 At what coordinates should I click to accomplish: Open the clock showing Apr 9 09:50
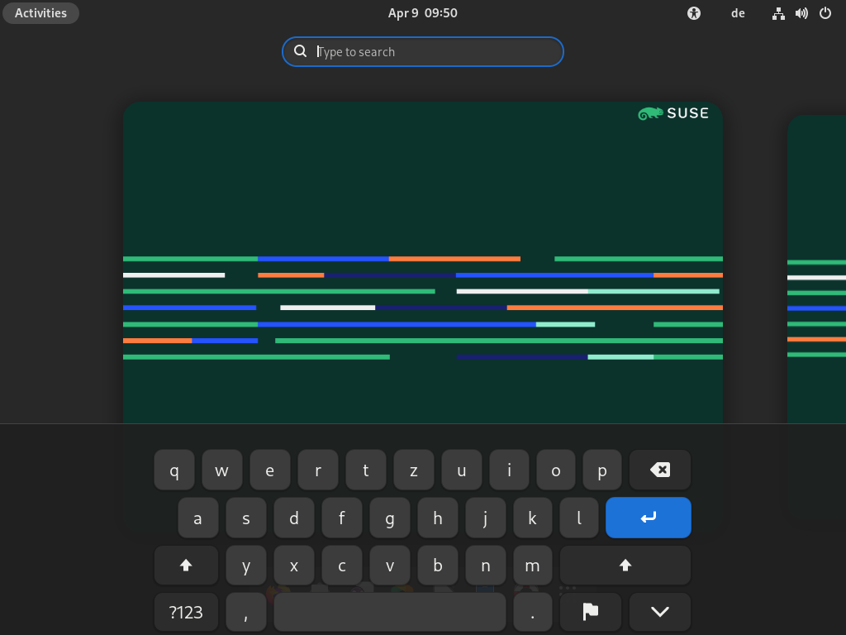pos(422,12)
